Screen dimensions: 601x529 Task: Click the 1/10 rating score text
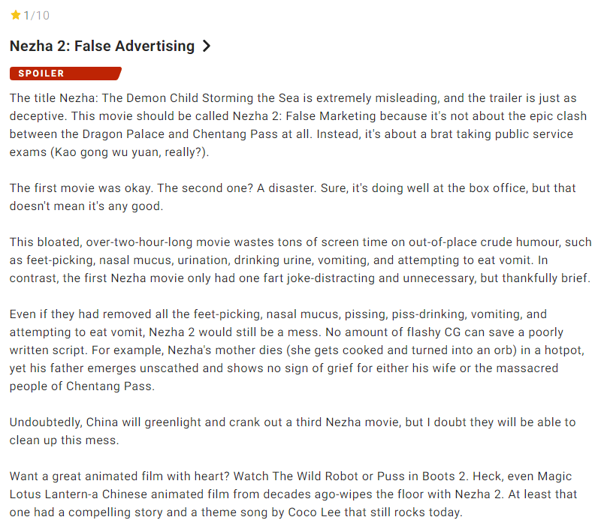[x=36, y=15]
